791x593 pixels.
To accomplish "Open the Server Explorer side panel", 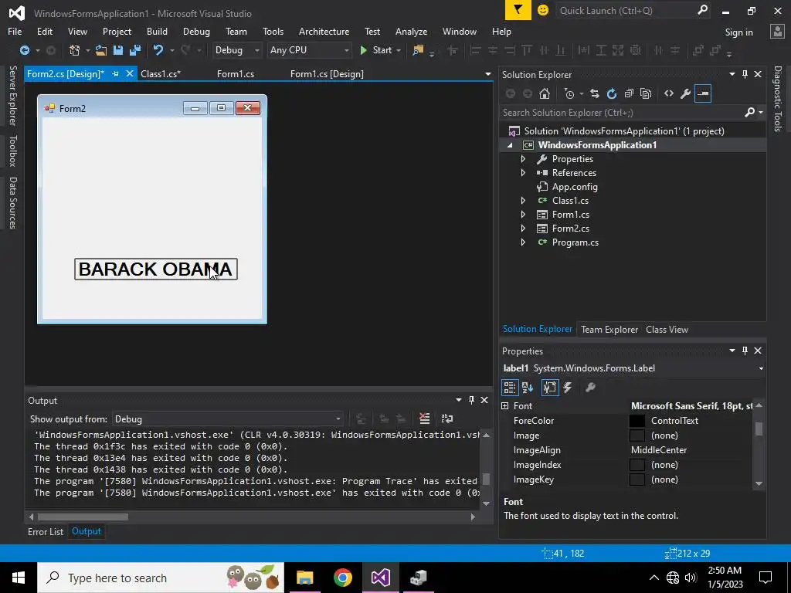I will coord(13,95).
